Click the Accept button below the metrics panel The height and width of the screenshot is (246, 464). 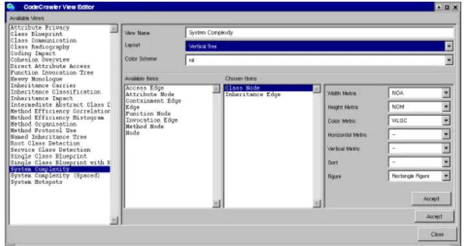click(434, 217)
